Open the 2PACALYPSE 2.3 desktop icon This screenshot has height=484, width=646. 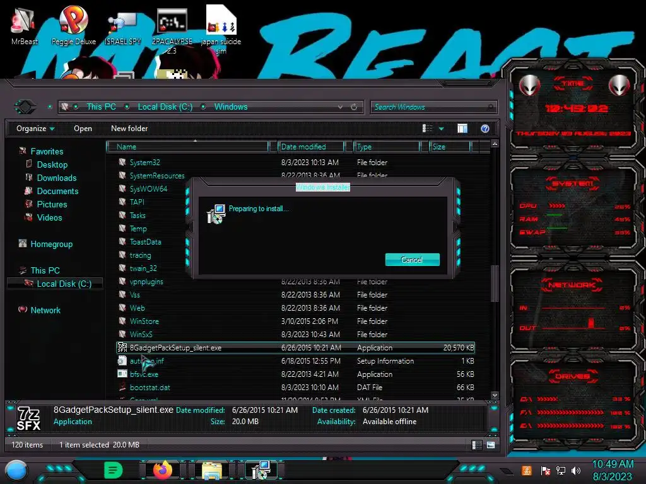pyautogui.click(x=172, y=32)
